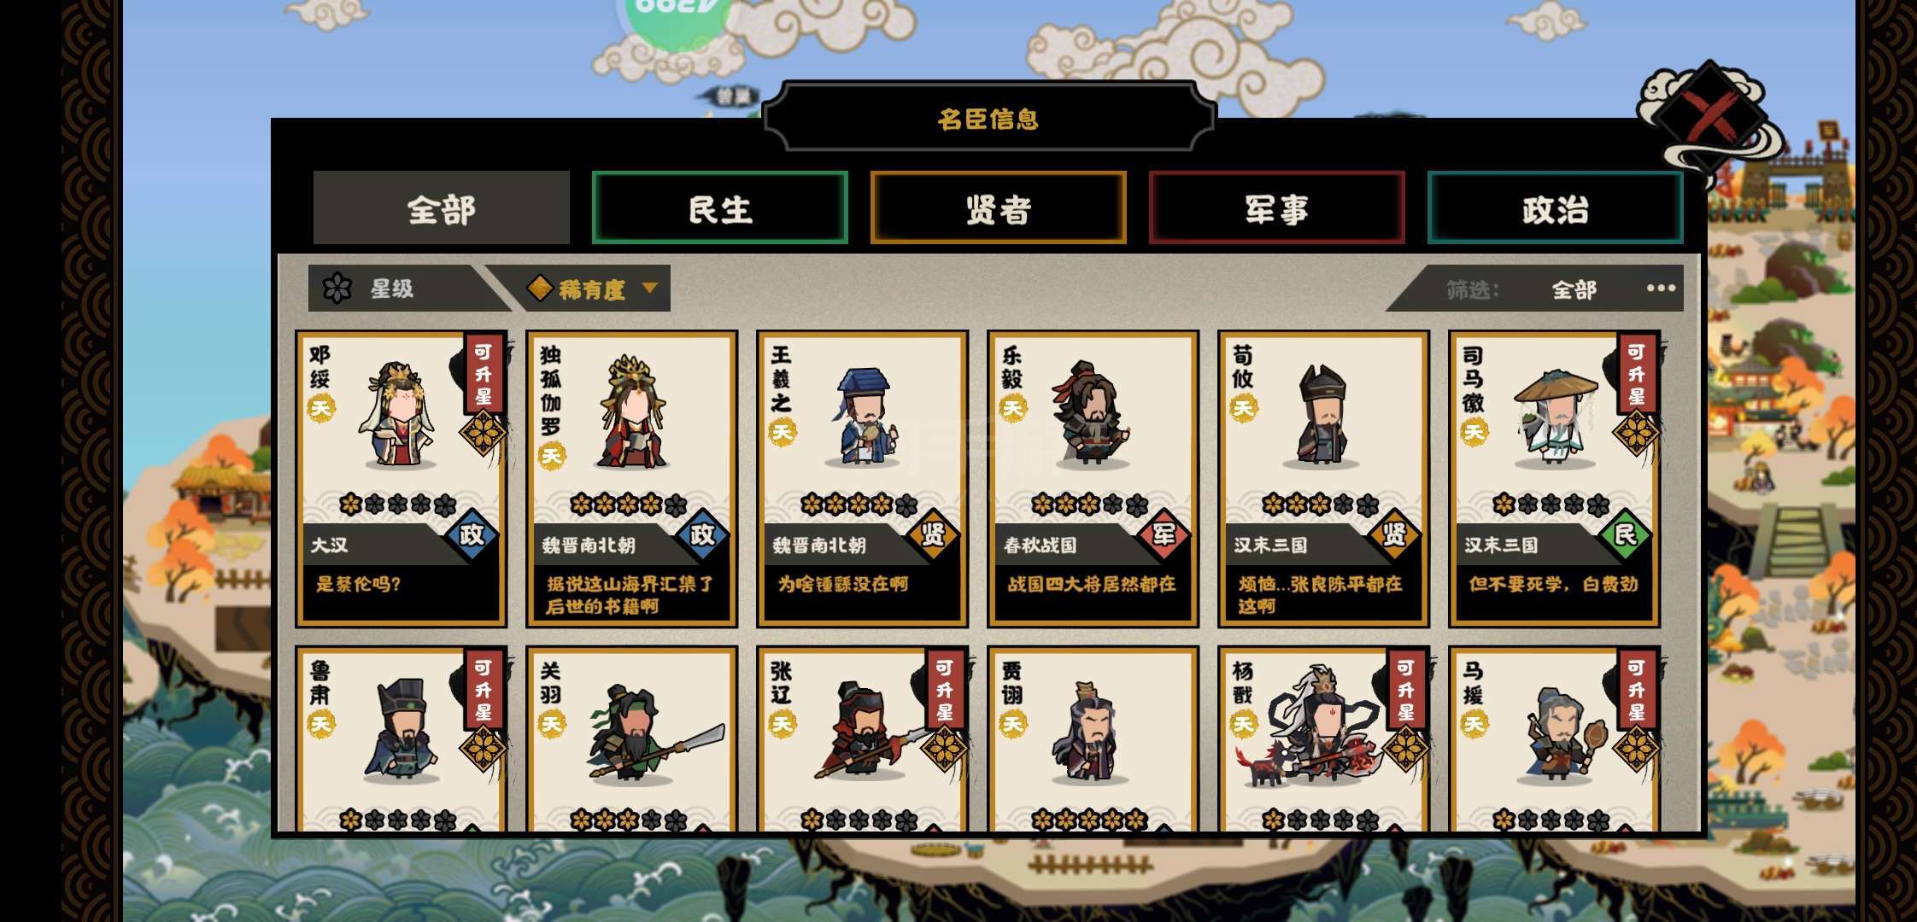Click the 贤 badge on 王羲之 card
Image resolution: width=1917 pixels, height=922 pixels.
pyautogui.click(x=933, y=535)
